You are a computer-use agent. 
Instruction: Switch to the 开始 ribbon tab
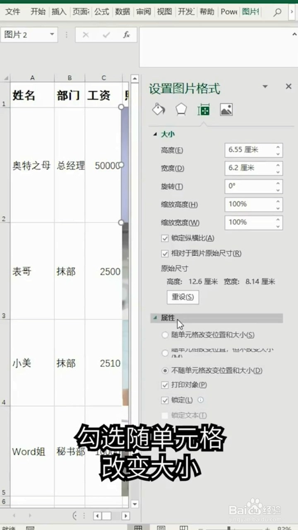pos(38,12)
